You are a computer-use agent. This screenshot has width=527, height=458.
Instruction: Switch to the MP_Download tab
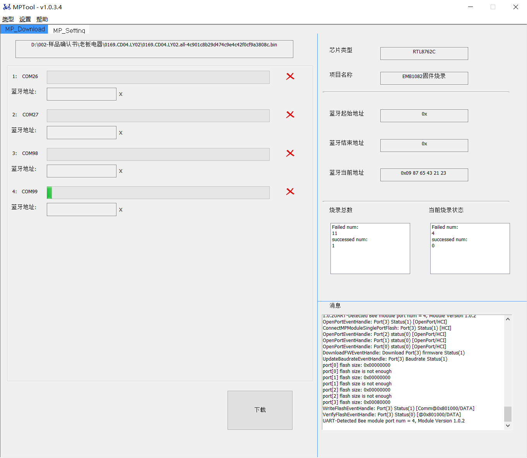(24, 29)
